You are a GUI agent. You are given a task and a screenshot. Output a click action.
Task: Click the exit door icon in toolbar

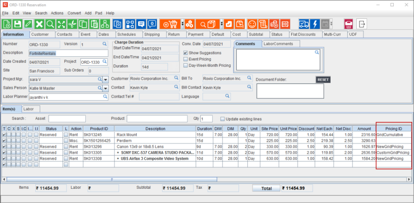click(x=362, y=24)
